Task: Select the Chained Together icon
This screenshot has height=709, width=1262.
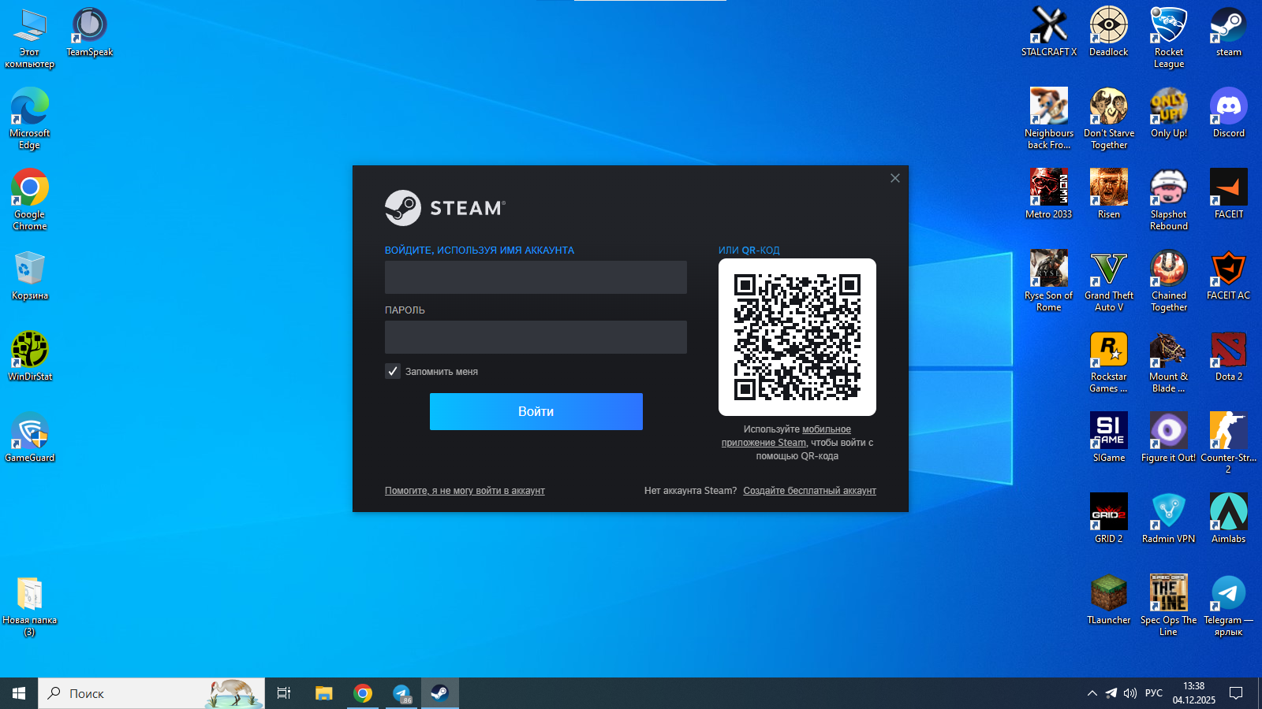Action: tap(1169, 280)
